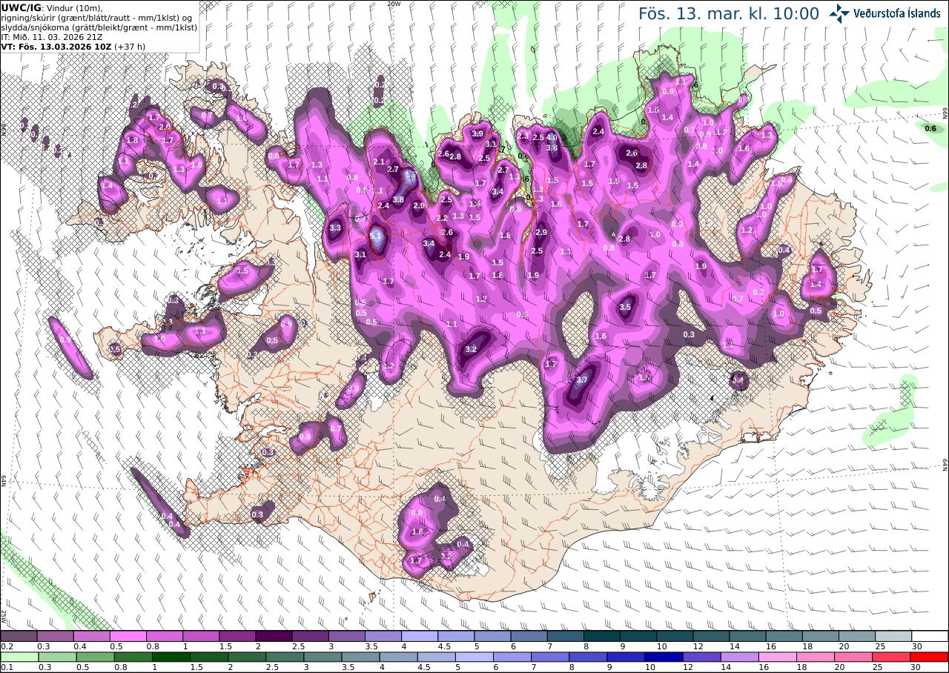This screenshot has width=949, height=673.
Task: Click the IT: Mið. 11. 03. 2026 21Z line
Action: click(51, 36)
